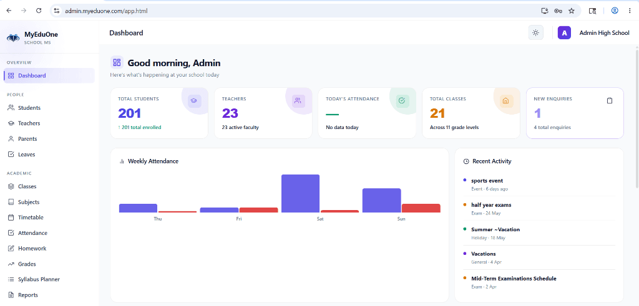Click the blue Saturday attendance bar

click(300, 193)
